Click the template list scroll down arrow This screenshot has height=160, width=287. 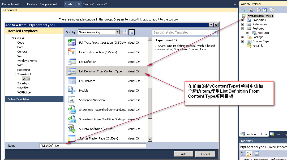(x=150, y=140)
